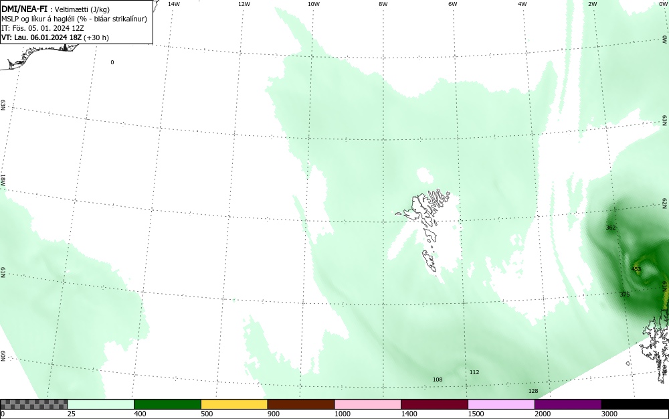The height and width of the screenshot is (419, 669).
Task: Click the 112 value label
Action: (x=474, y=373)
